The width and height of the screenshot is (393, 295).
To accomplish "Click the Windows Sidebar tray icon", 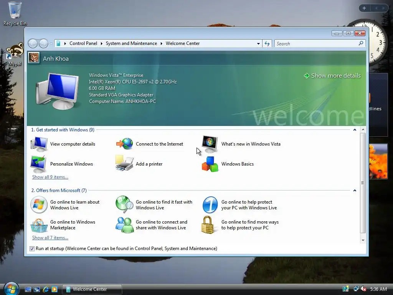I will pyautogui.click(x=346, y=289).
